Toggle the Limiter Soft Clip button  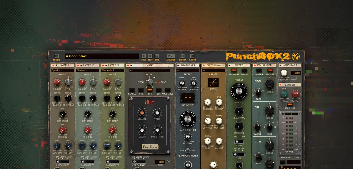click(x=290, y=104)
